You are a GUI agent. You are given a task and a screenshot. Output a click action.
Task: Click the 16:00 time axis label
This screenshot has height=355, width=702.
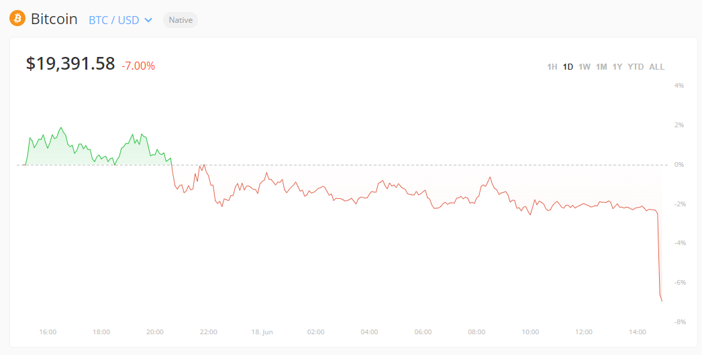coord(48,332)
